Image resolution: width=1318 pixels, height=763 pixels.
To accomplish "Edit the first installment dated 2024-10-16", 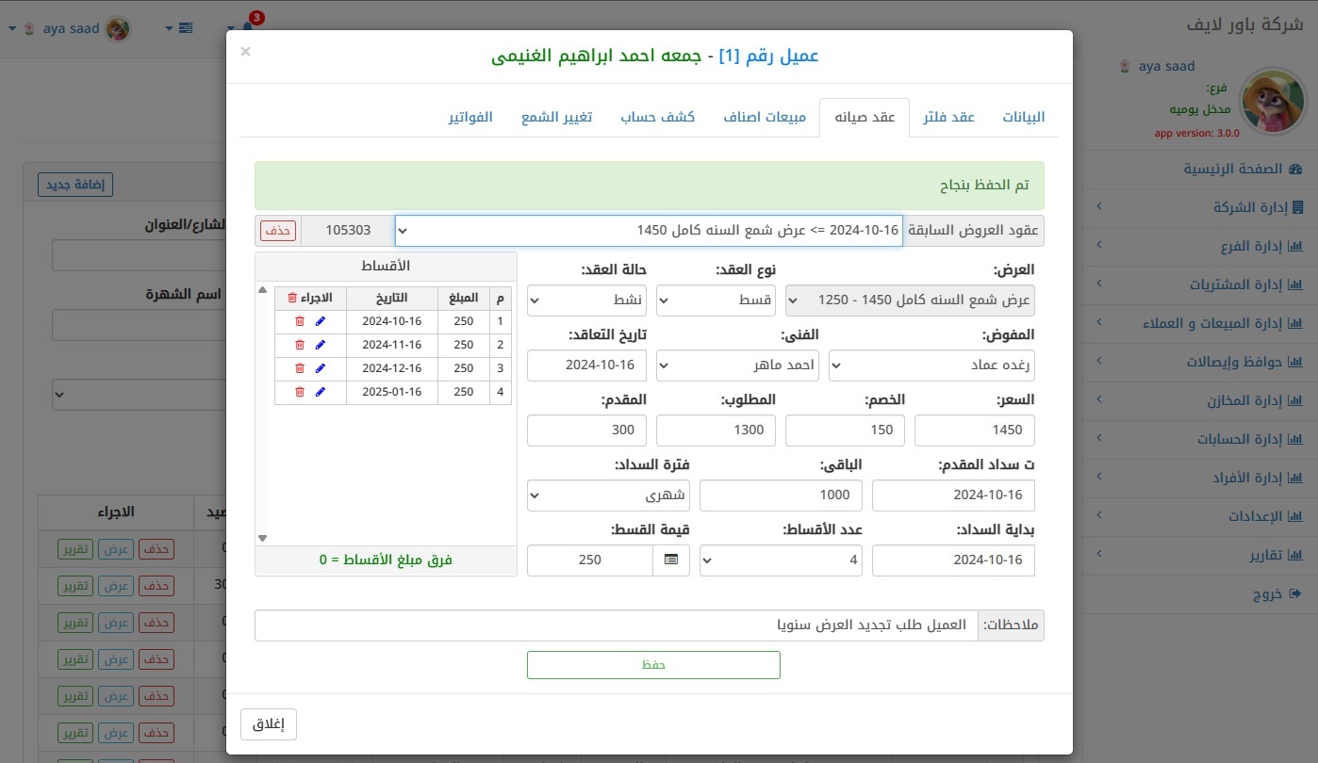I will coord(320,321).
